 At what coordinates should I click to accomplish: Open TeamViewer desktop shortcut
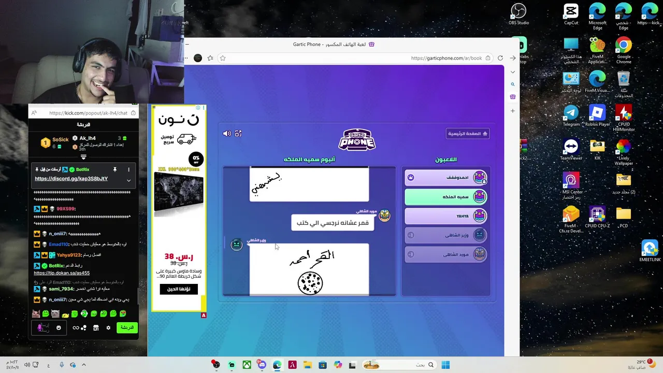coord(571,149)
